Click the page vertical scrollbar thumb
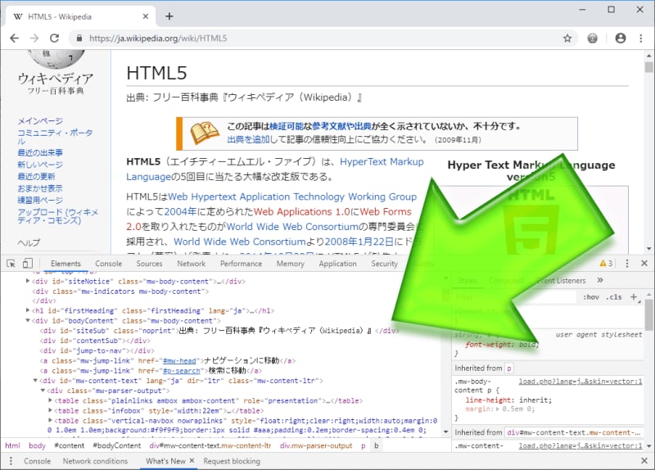Viewport: 655px width, 470px height. tap(648, 67)
